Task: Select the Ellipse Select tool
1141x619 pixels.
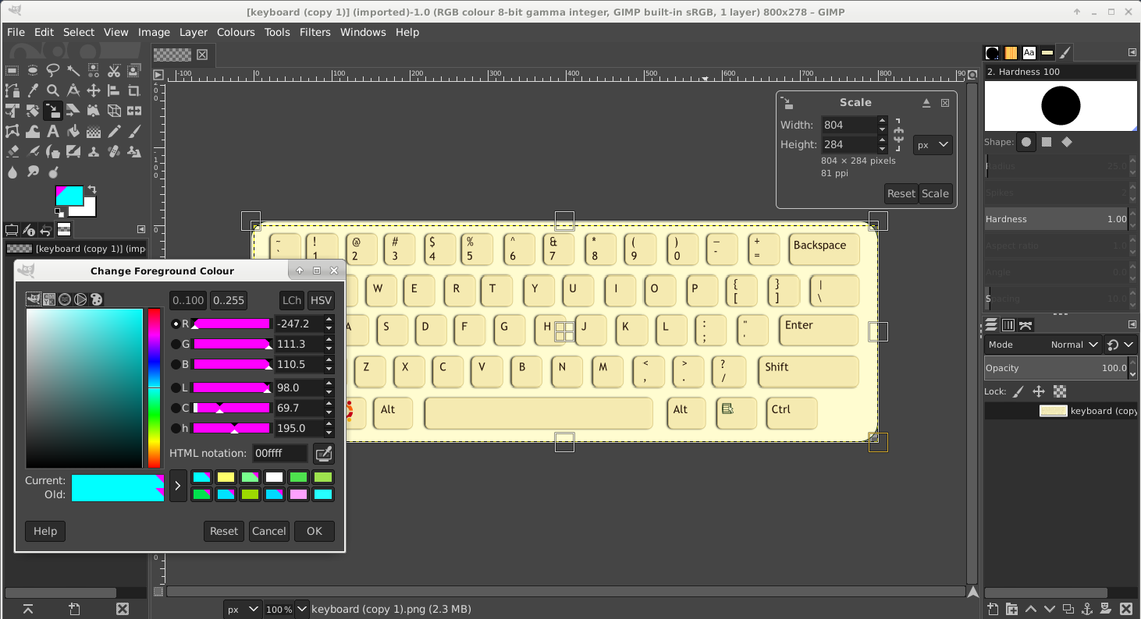Action: (32, 71)
